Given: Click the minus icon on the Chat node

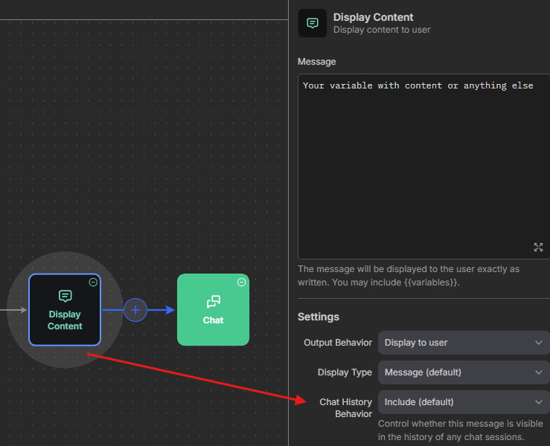Looking at the screenshot, I should pos(241,282).
